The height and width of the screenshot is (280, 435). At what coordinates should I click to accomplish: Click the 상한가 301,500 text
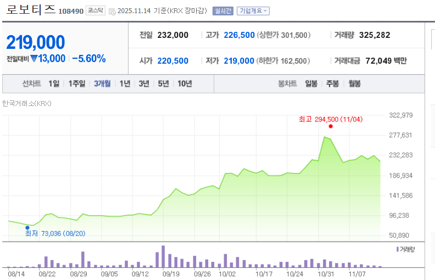(283, 35)
